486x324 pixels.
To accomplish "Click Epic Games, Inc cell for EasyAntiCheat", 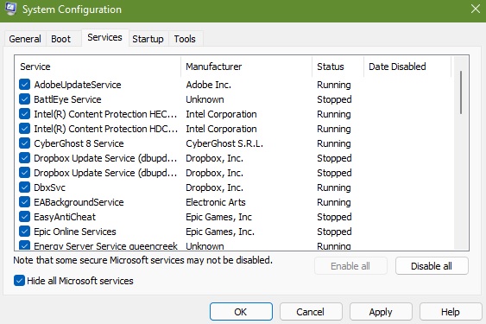I will tap(218, 217).
